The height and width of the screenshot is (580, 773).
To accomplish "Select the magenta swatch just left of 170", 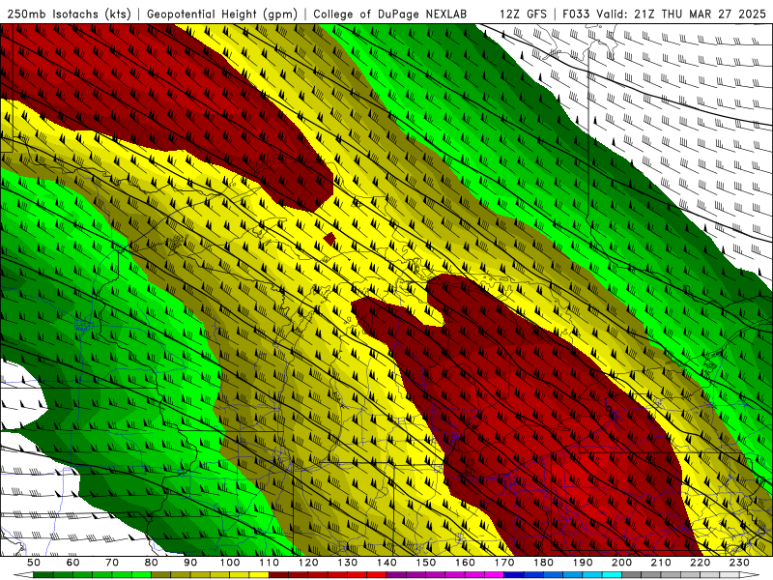I will (x=494, y=575).
